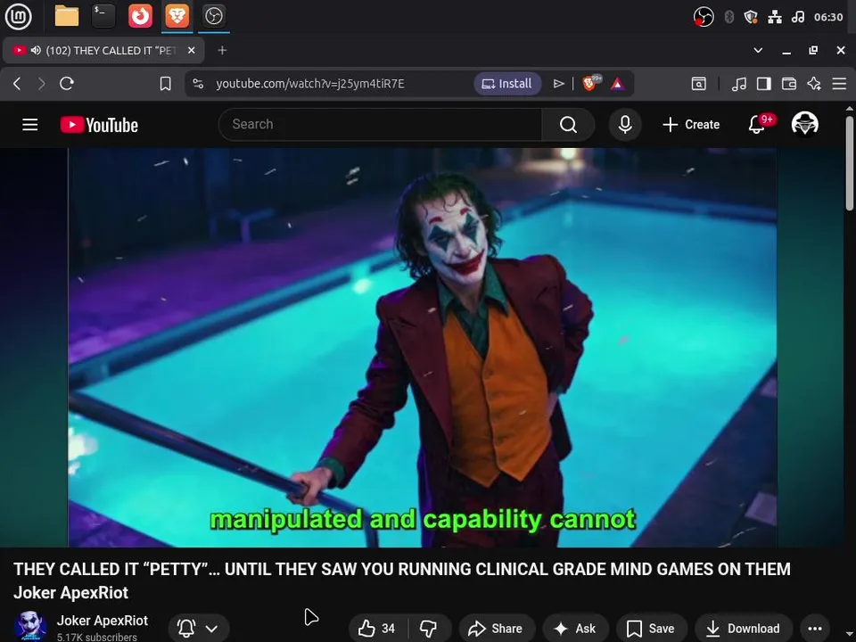The image size is (856, 642).
Task: Save the video to a playlist
Action: [x=651, y=629]
